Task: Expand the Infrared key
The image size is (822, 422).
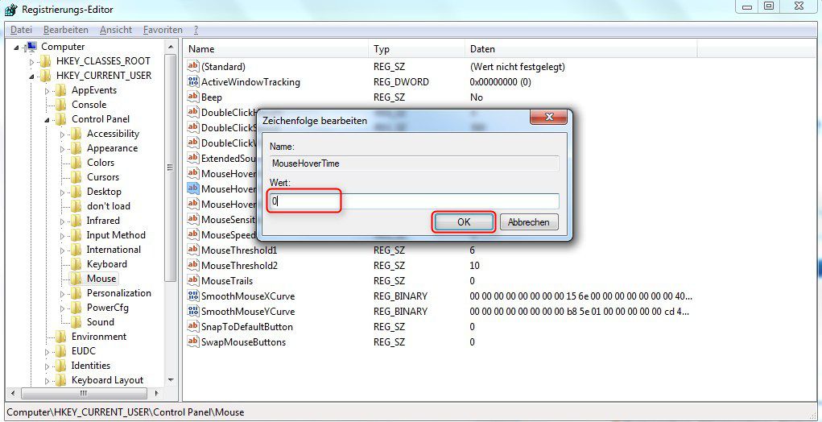Action: click(x=62, y=221)
